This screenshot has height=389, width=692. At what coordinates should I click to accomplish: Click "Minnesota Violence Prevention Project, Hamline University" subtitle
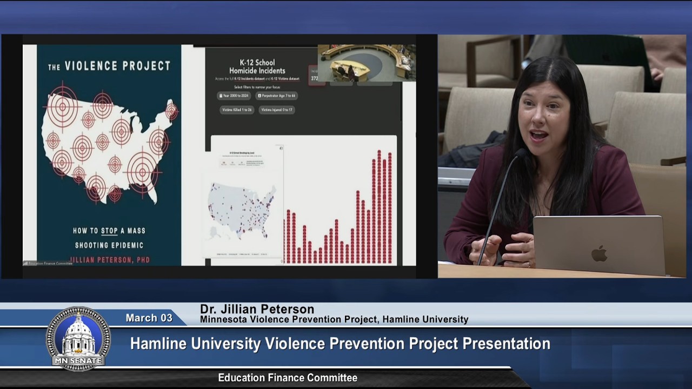click(334, 319)
